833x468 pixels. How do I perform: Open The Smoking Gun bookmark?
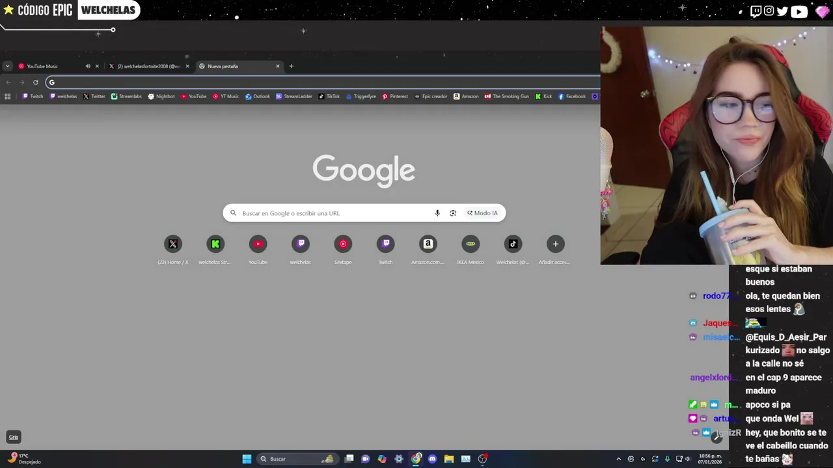(507, 96)
